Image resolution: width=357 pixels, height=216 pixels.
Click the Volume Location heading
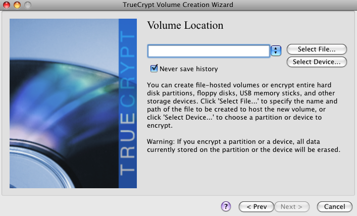185,25
